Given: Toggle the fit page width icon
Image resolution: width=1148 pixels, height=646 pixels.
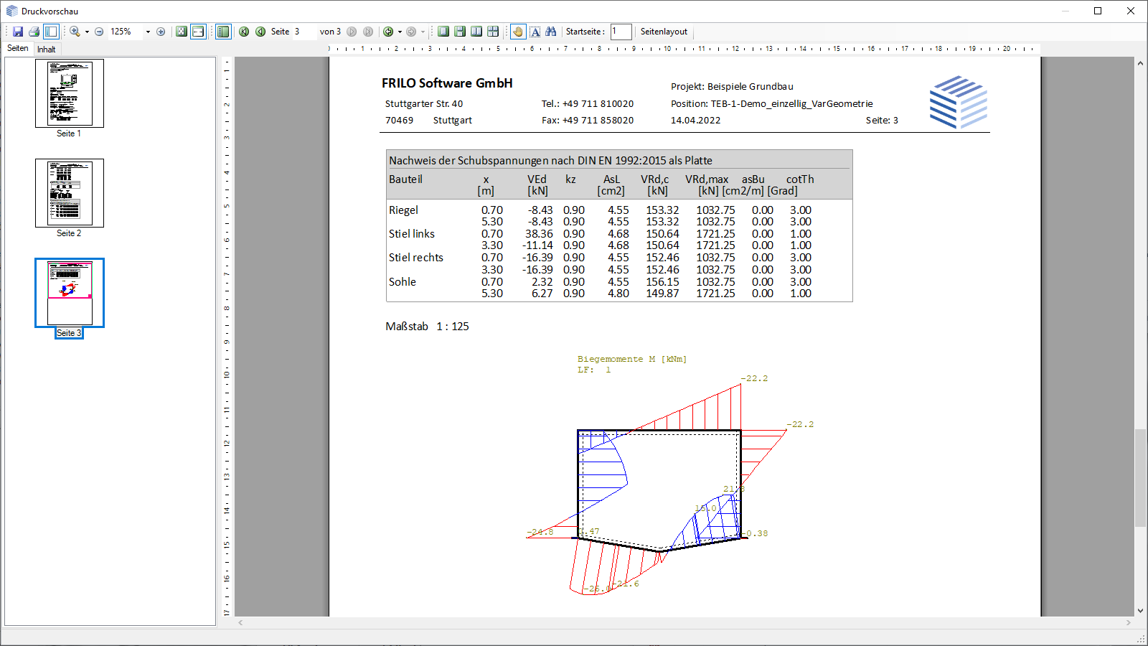Looking at the screenshot, I should click(x=198, y=32).
